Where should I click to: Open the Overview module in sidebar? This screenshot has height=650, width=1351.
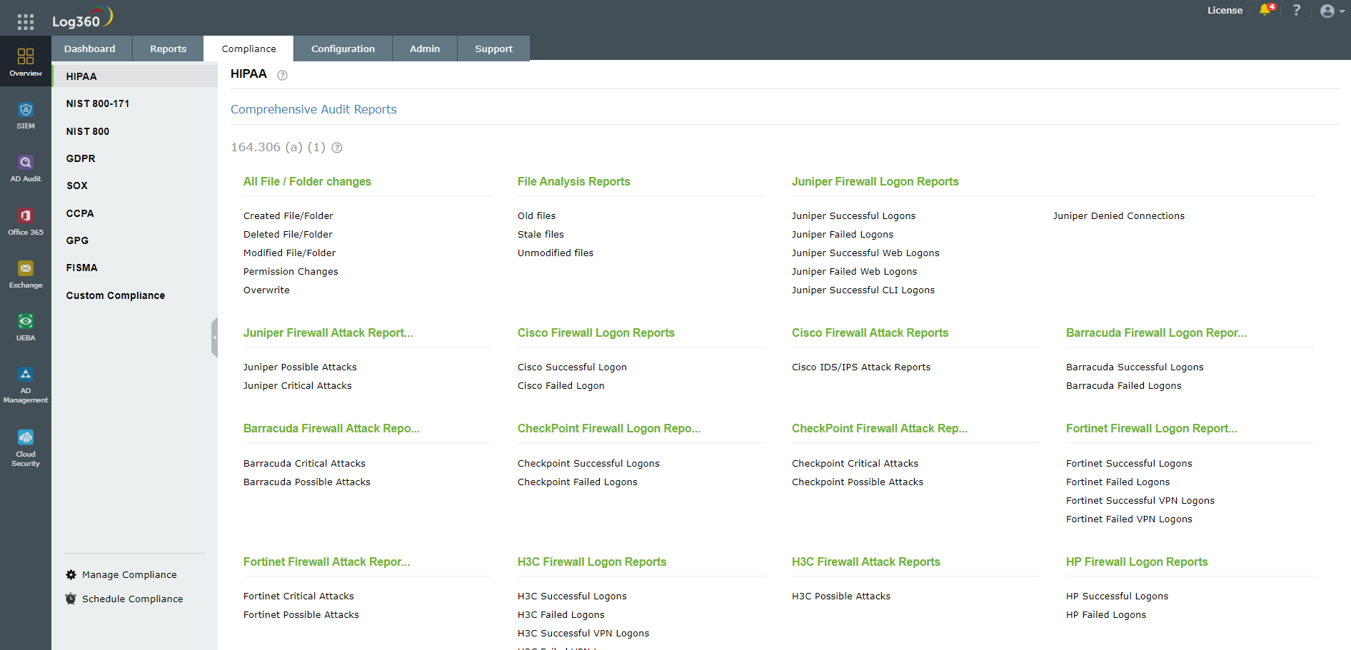click(26, 62)
